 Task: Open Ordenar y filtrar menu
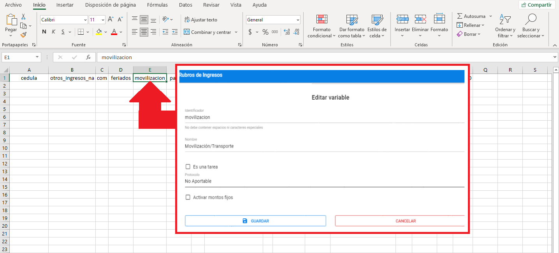point(505,26)
